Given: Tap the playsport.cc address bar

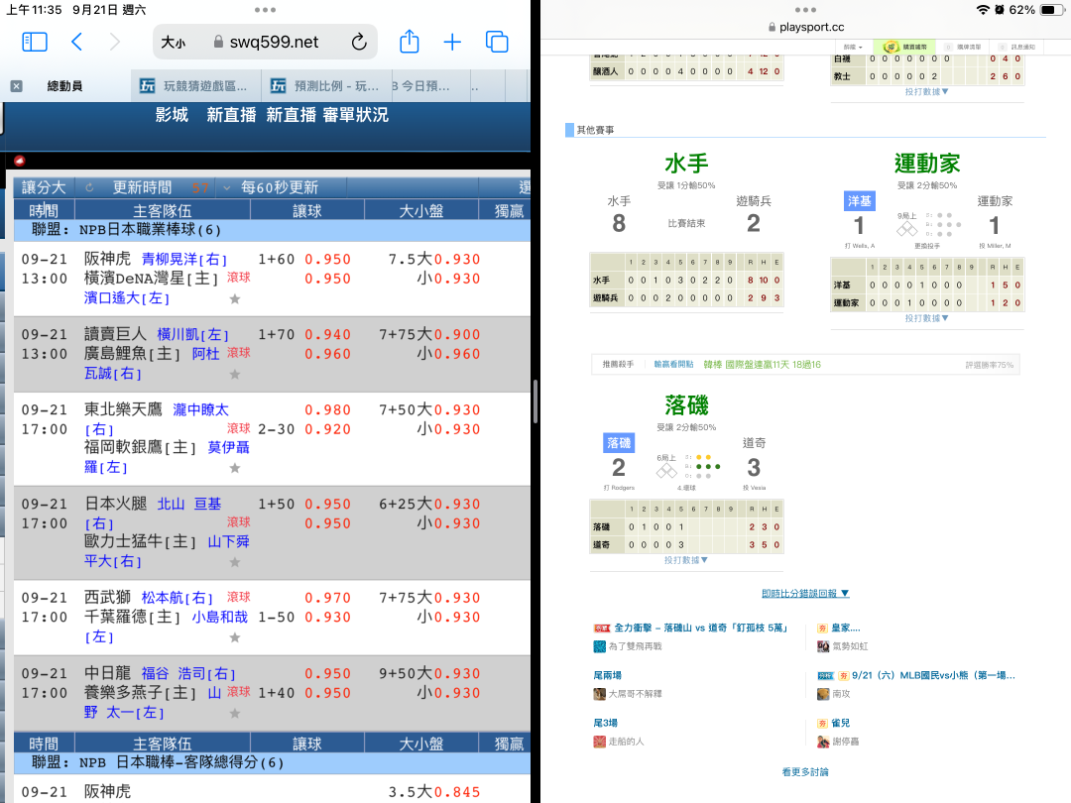Looking at the screenshot, I should (x=806, y=28).
